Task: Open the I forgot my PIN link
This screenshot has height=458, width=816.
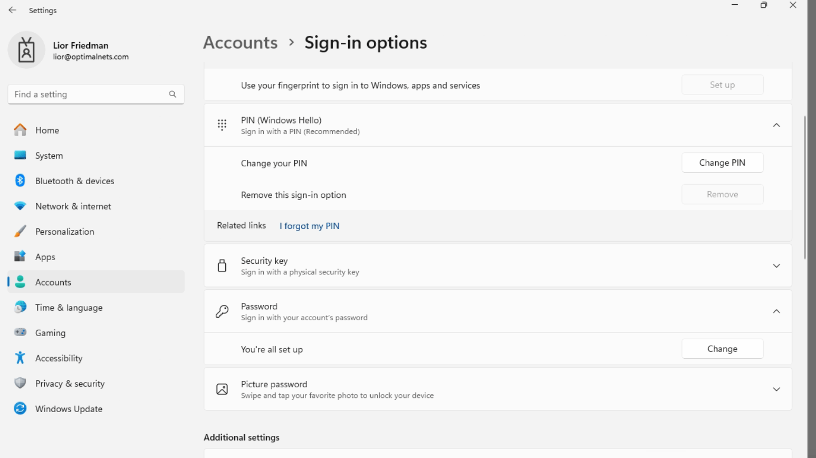Action: coord(310,226)
